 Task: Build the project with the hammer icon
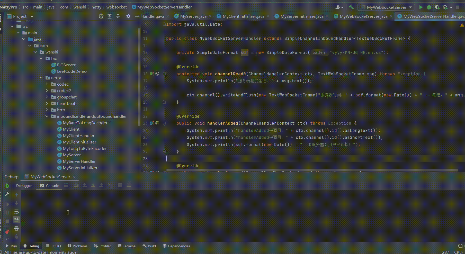[x=351, y=7]
